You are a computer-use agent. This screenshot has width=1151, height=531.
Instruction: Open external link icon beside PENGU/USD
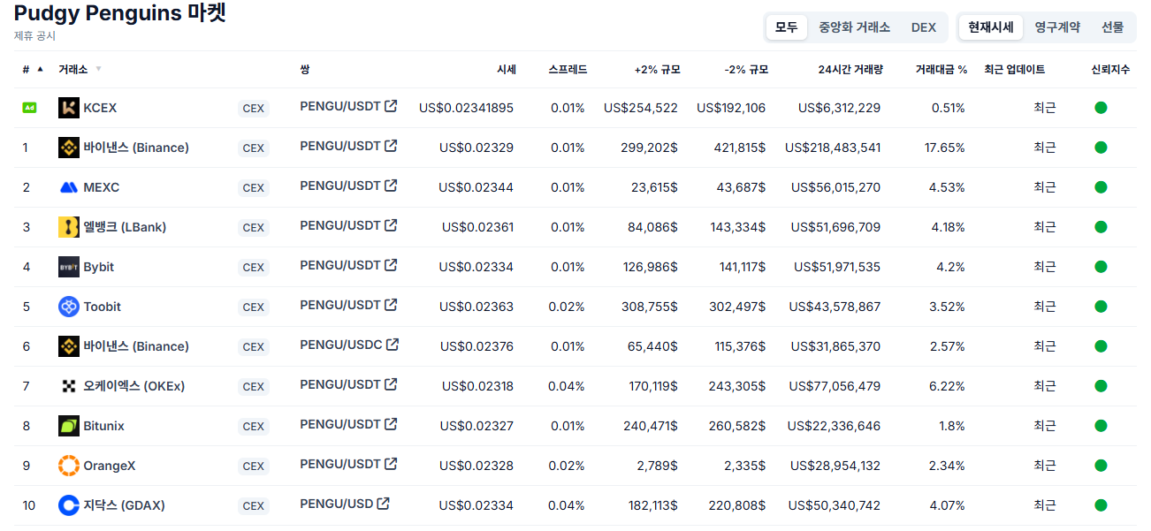383,504
